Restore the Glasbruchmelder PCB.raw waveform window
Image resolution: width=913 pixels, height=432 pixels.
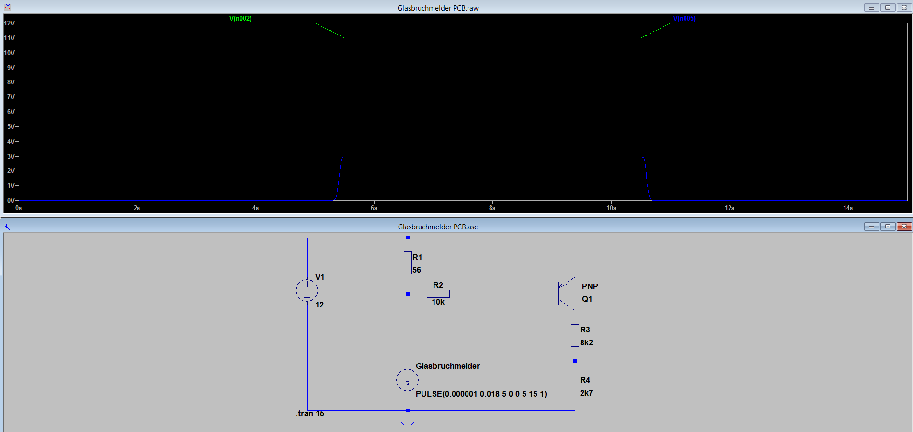pyautogui.click(x=888, y=8)
